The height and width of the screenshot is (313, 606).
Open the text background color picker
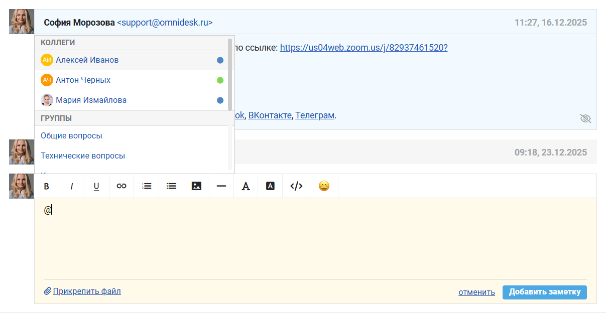coord(270,186)
